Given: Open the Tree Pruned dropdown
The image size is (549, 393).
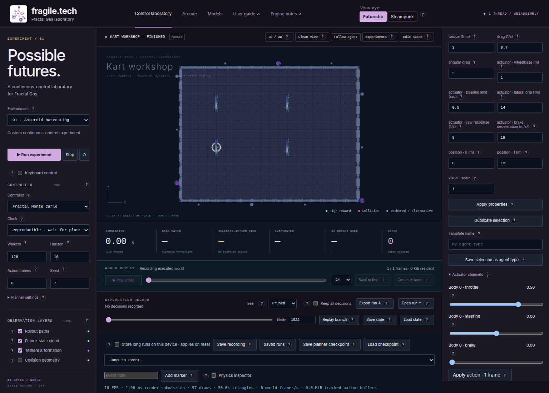Looking at the screenshot, I should tap(282, 303).
